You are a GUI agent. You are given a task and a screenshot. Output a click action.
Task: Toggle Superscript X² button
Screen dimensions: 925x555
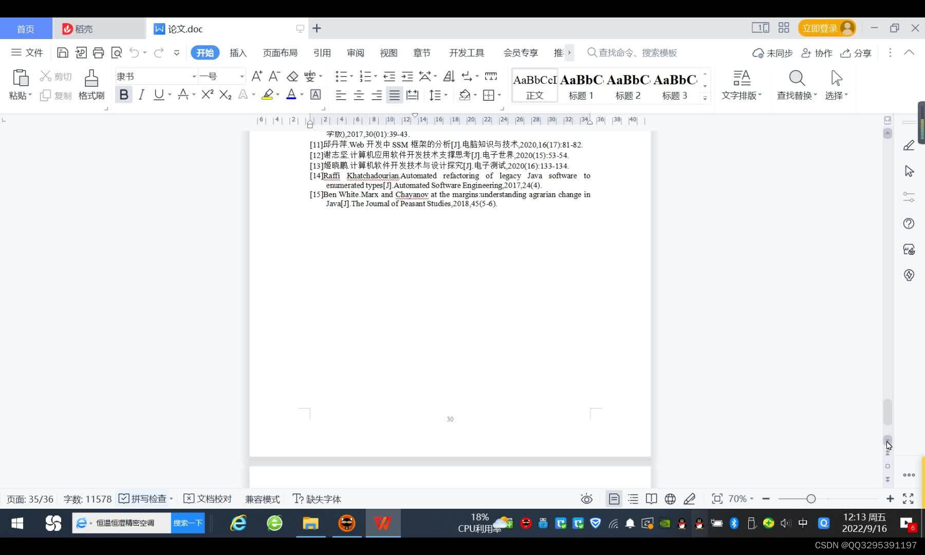pos(208,95)
